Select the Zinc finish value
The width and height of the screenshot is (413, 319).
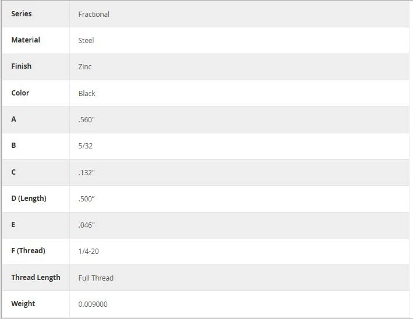85,66
